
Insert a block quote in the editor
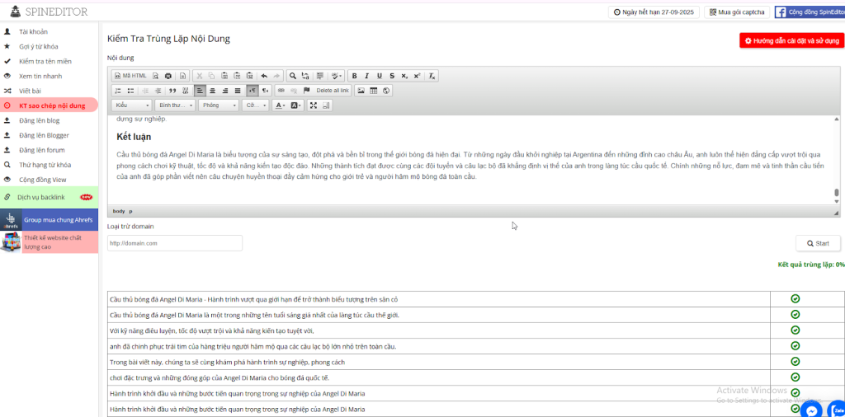(172, 91)
